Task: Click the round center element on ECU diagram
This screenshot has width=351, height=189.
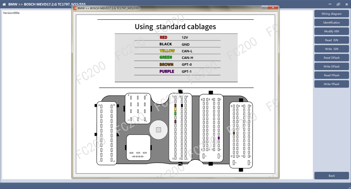Action: coord(158,130)
